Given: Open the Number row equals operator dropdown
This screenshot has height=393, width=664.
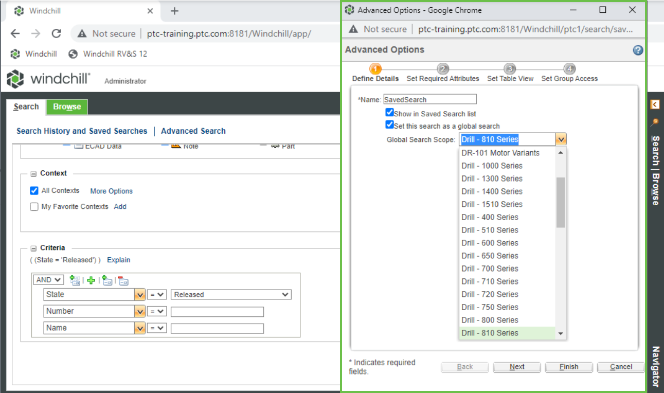Looking at the screenshot, I should click(157, 311).
